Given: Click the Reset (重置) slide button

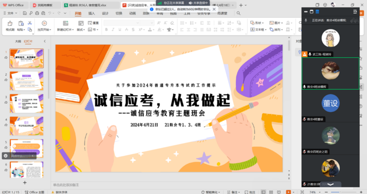Looking at the screenshot, I should 93,23.
